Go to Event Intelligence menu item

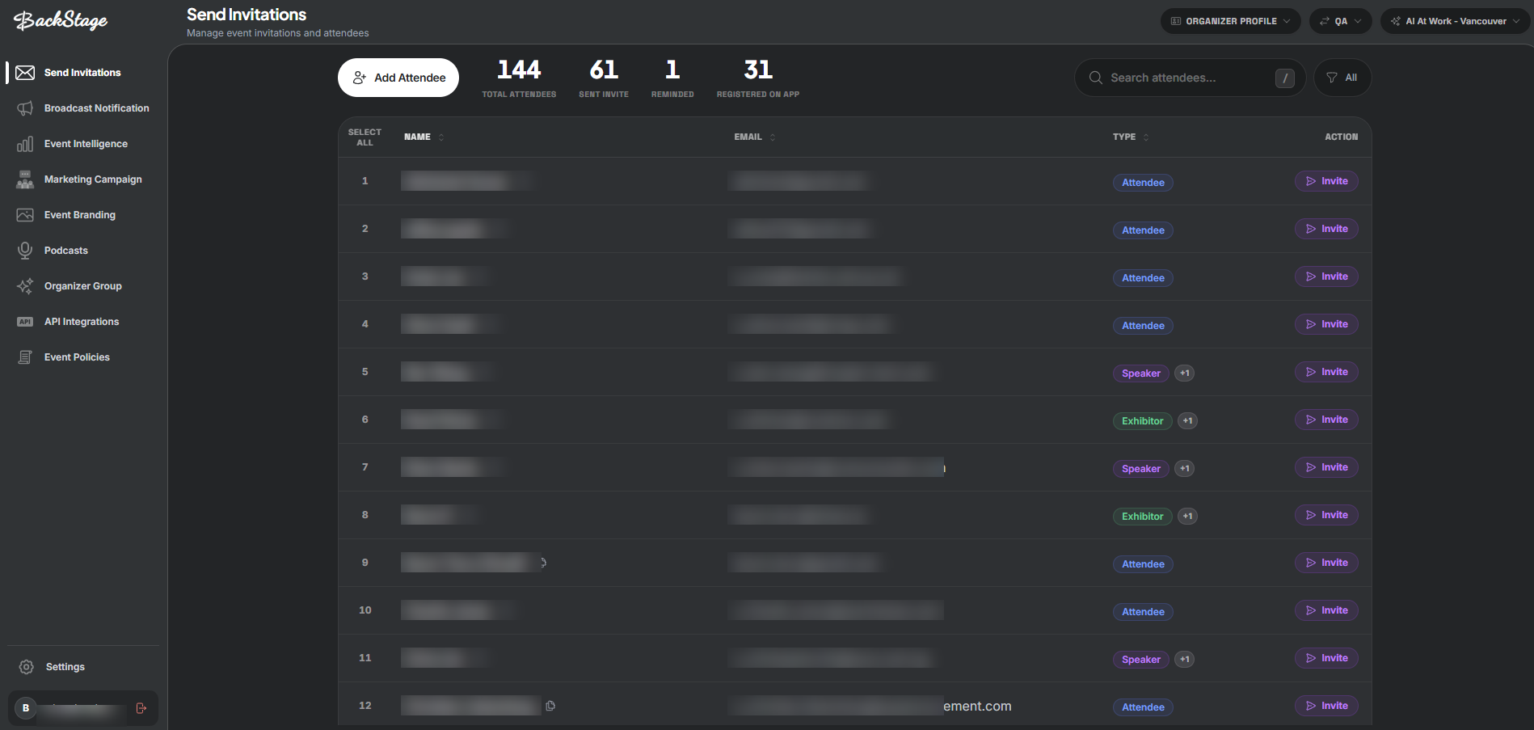click(86, 144)
